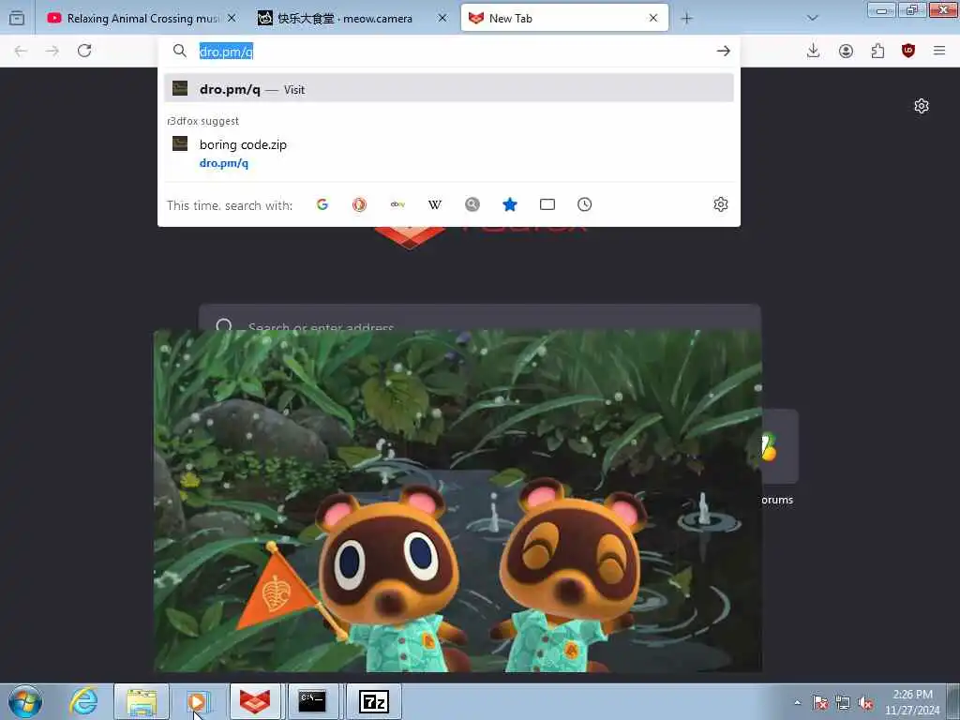Open the network status tray icon
960x720 pixels.
tap(843, 702)
